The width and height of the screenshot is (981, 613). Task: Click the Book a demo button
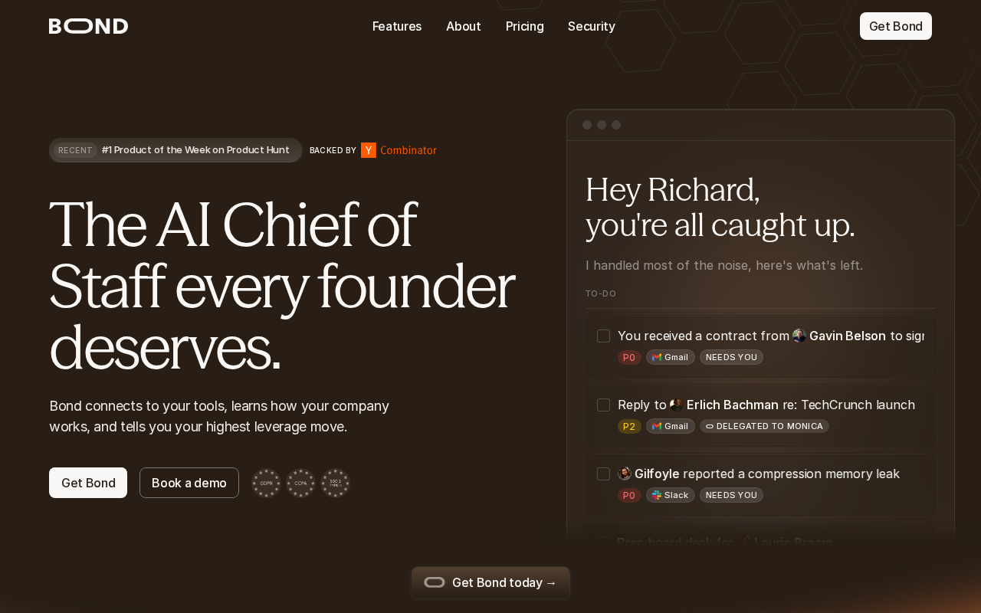point(189,483)
